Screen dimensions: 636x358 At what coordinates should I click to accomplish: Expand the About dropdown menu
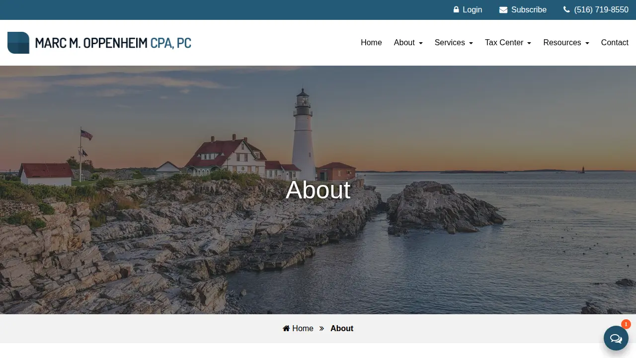pos(408,43)
